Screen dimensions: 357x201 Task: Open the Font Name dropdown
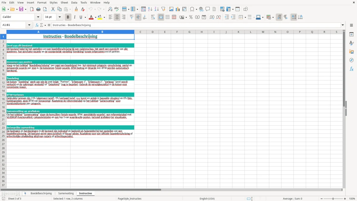(x=38, y=17)
